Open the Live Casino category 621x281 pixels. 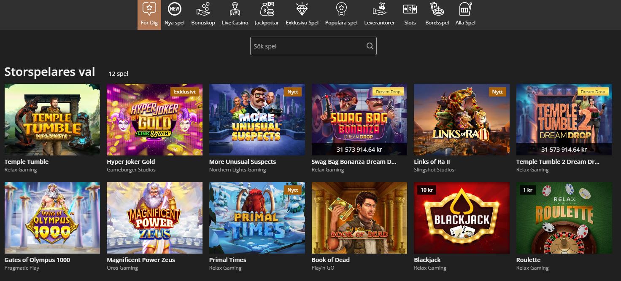pos(235,15)
